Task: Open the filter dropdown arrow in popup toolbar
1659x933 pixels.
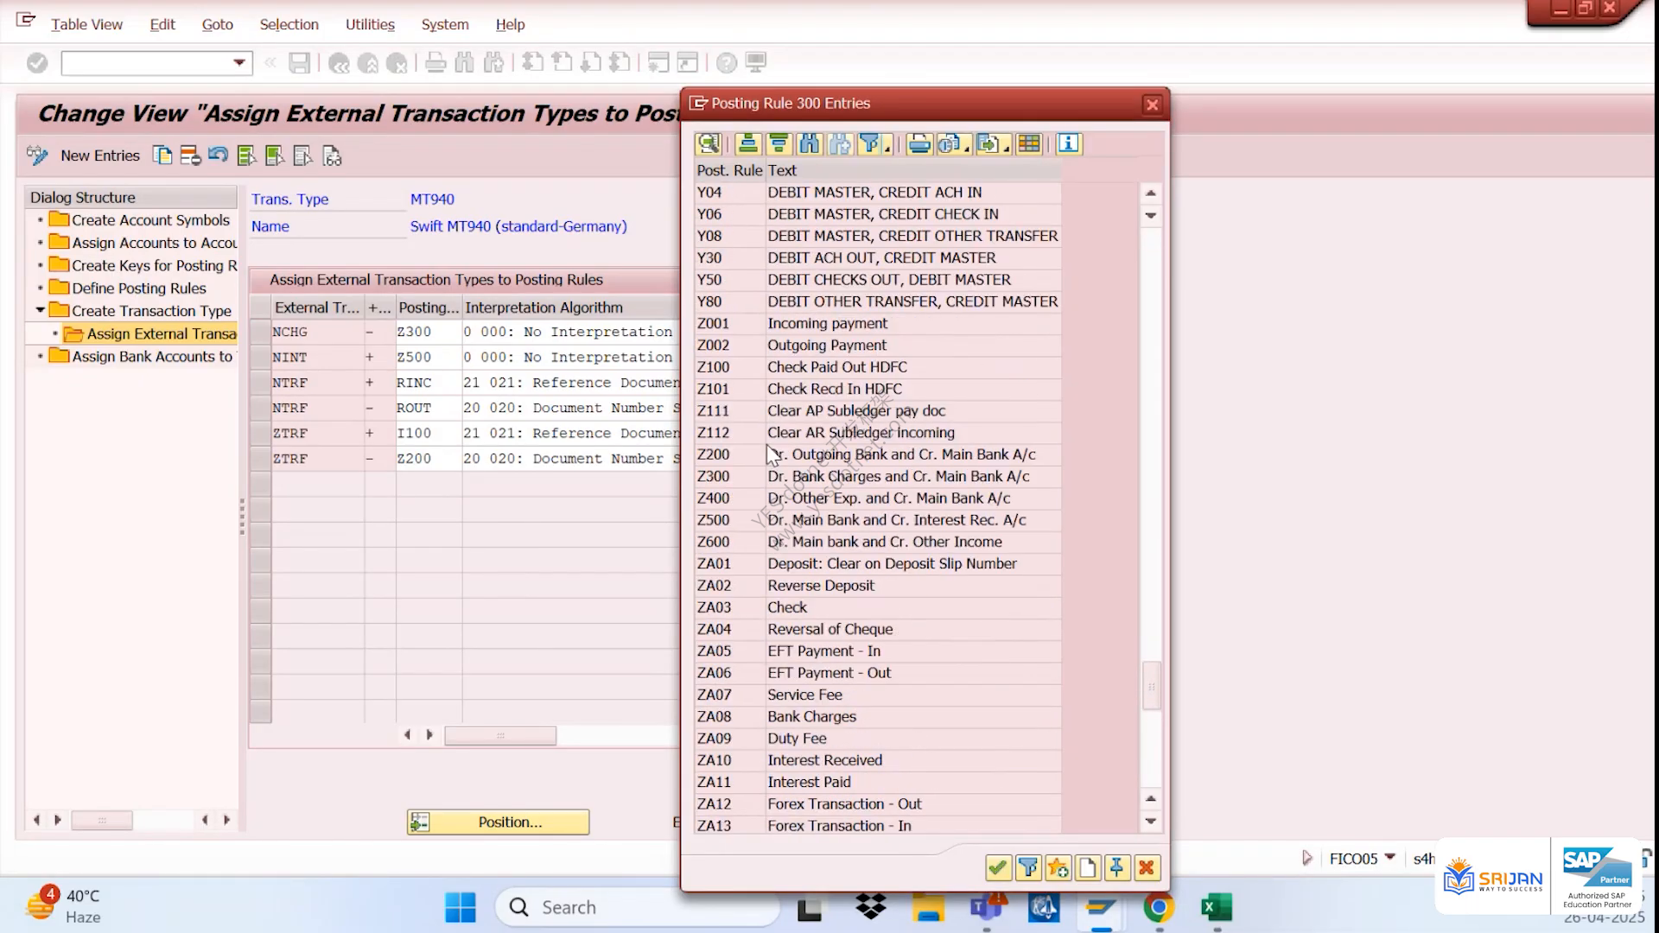Action: pyautogui.click(x=887, y=148)
